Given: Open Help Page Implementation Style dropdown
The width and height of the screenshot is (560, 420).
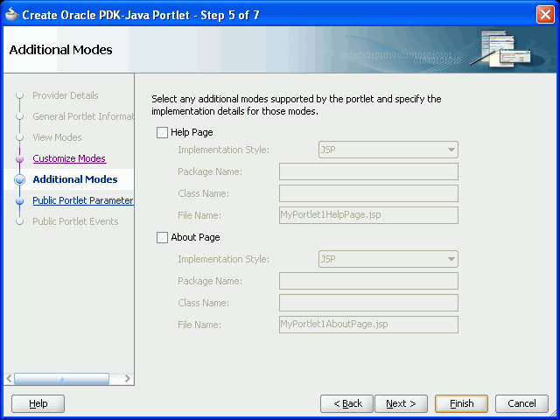Looking at the screenshot, I should tap(388, 150).
